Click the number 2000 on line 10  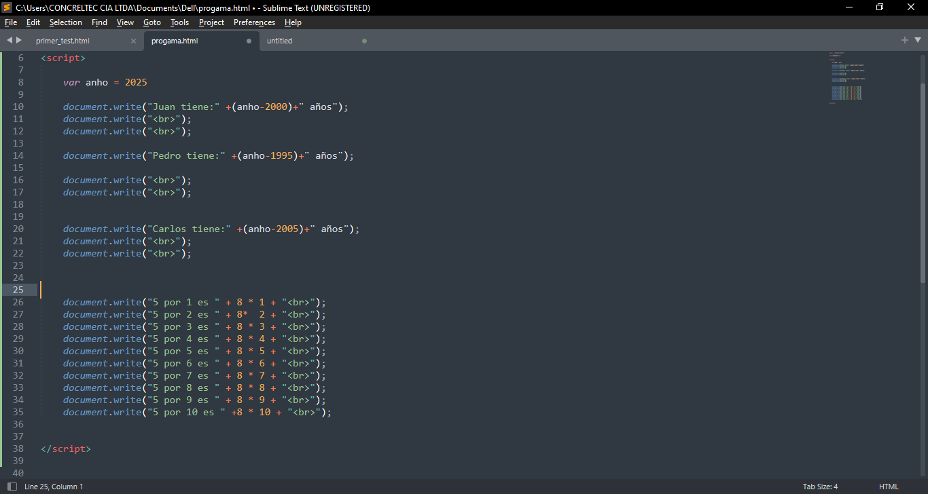[276, 107]
